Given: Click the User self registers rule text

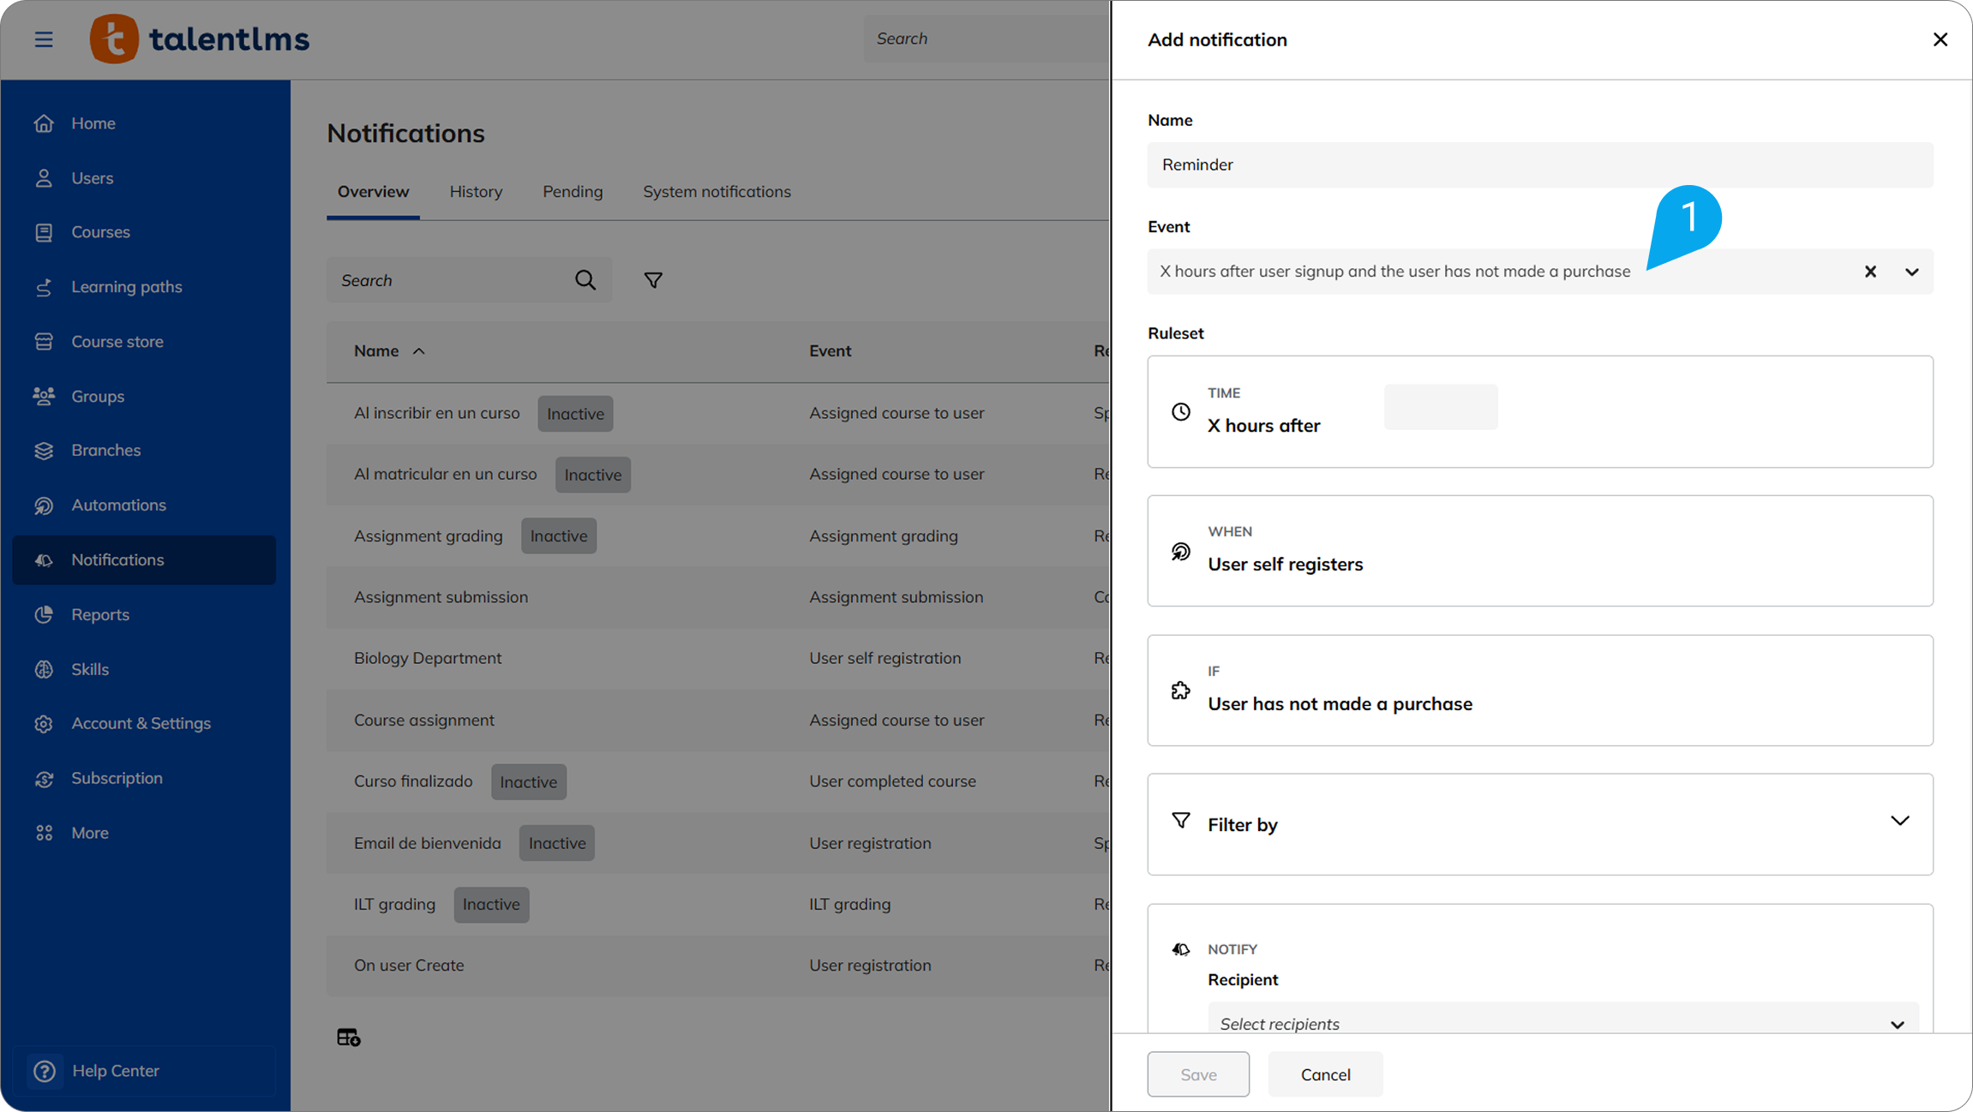Looking at the screenshot, I should (1285, 565).
